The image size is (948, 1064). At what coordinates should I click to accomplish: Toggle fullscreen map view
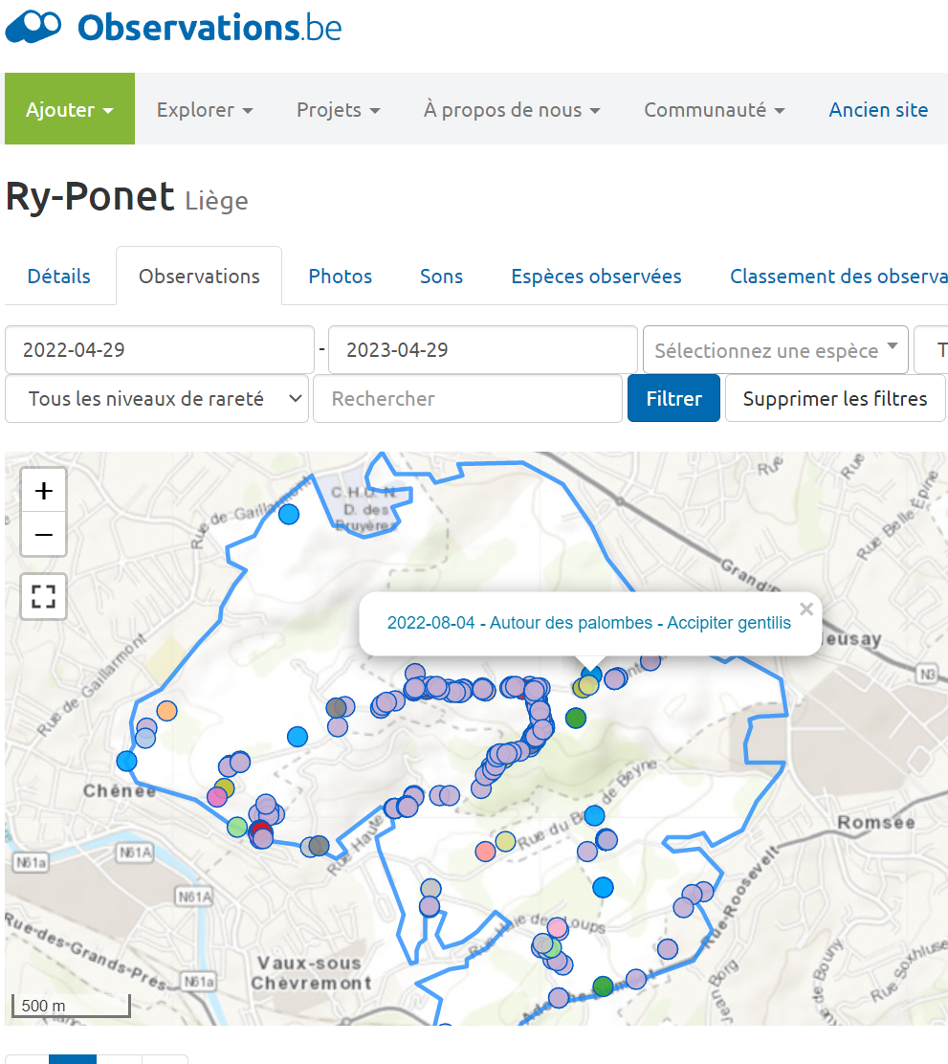coord(43,596)
